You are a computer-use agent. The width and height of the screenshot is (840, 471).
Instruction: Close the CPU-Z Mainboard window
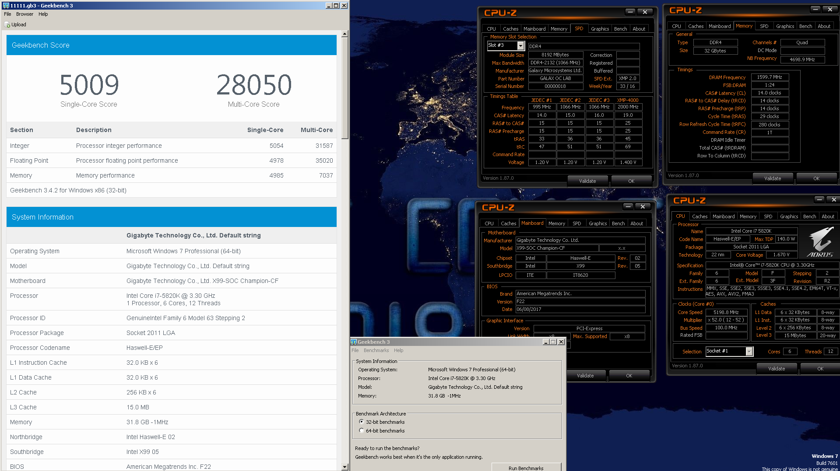coord(643,206)
